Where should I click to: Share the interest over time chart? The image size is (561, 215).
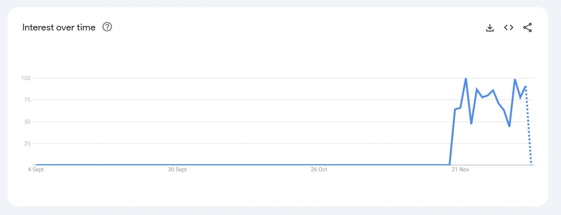[528, 27]
